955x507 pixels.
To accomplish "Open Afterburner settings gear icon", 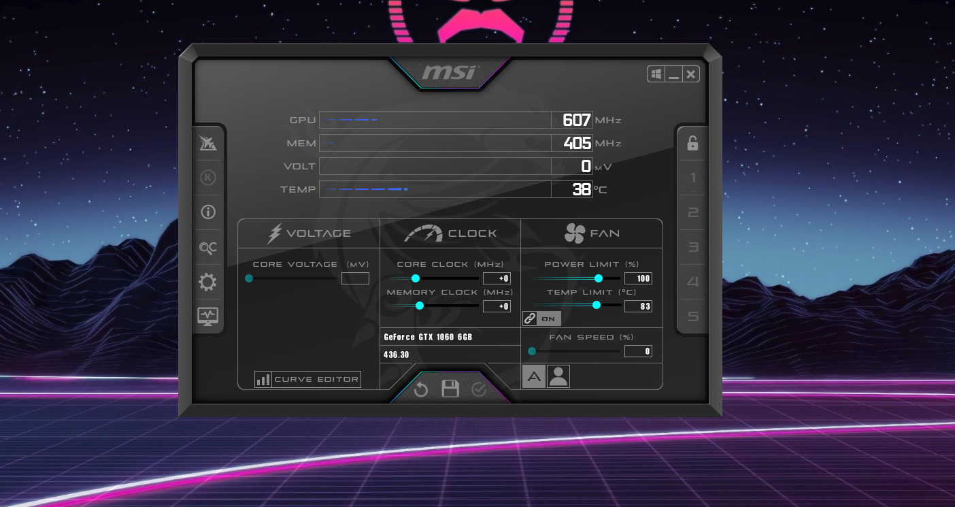I will coord(208,282).
